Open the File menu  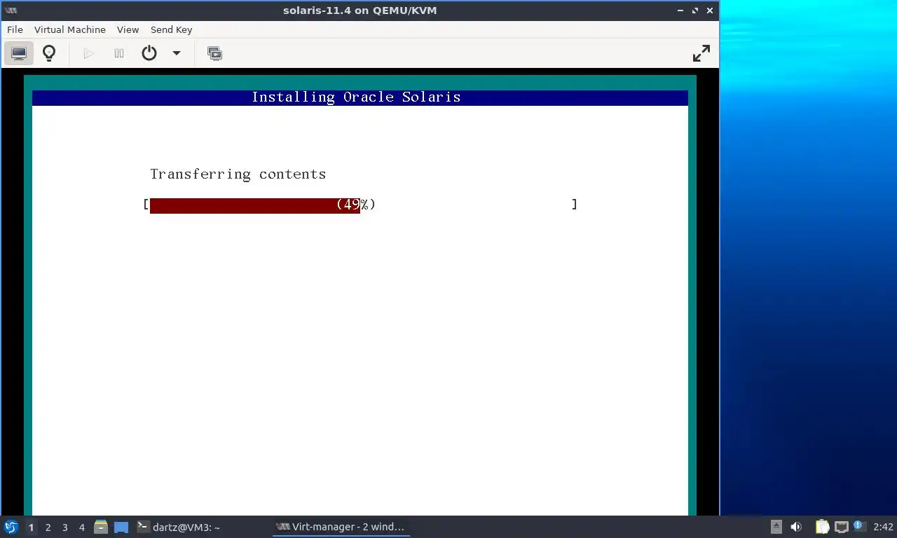click(x=15, y=29)
